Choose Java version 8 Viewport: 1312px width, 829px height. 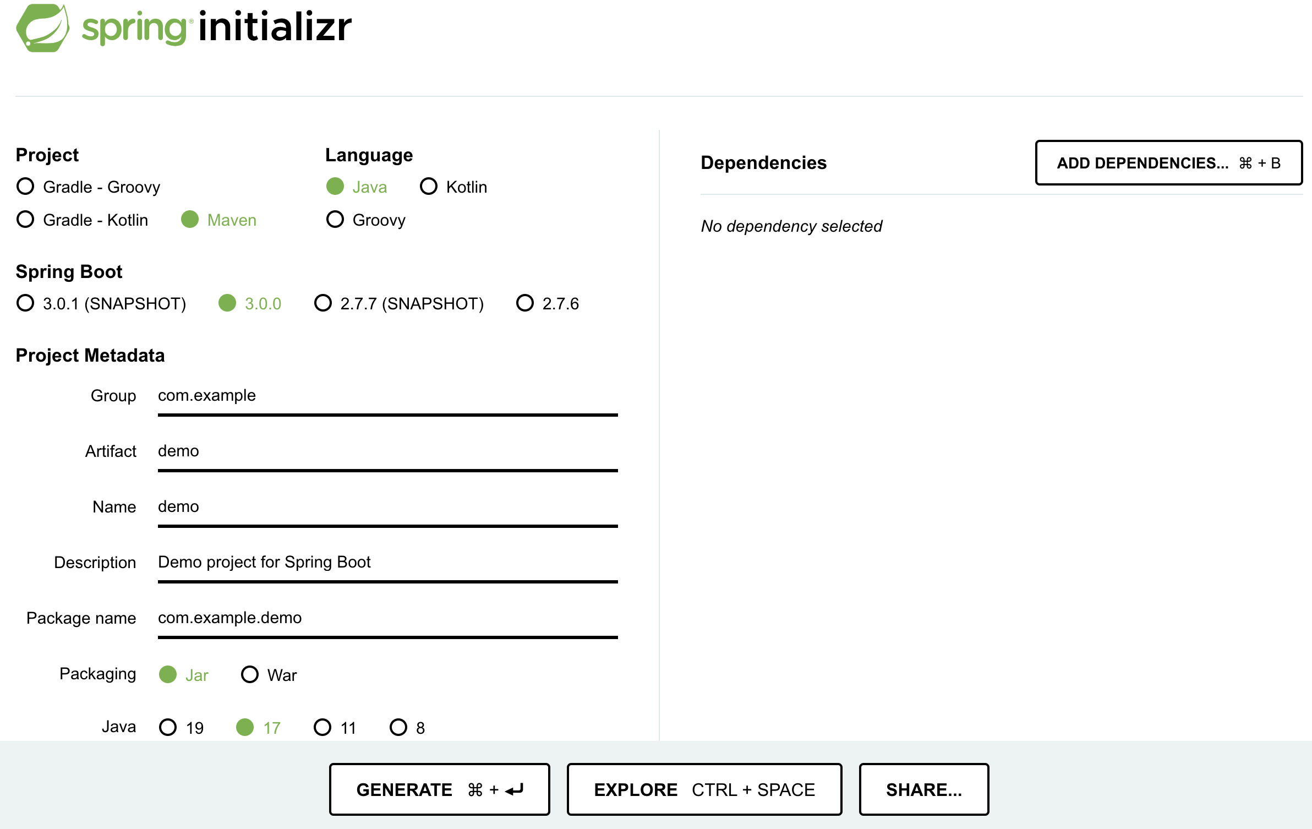(398, 727)
